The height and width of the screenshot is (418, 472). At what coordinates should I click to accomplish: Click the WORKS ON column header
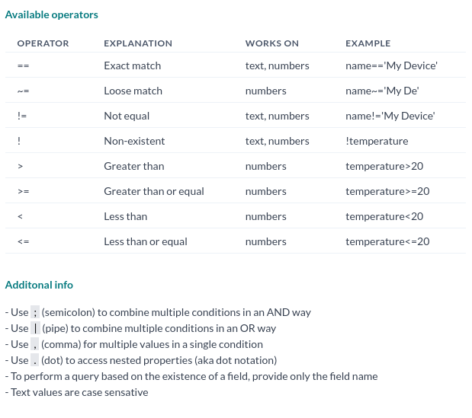272,43
